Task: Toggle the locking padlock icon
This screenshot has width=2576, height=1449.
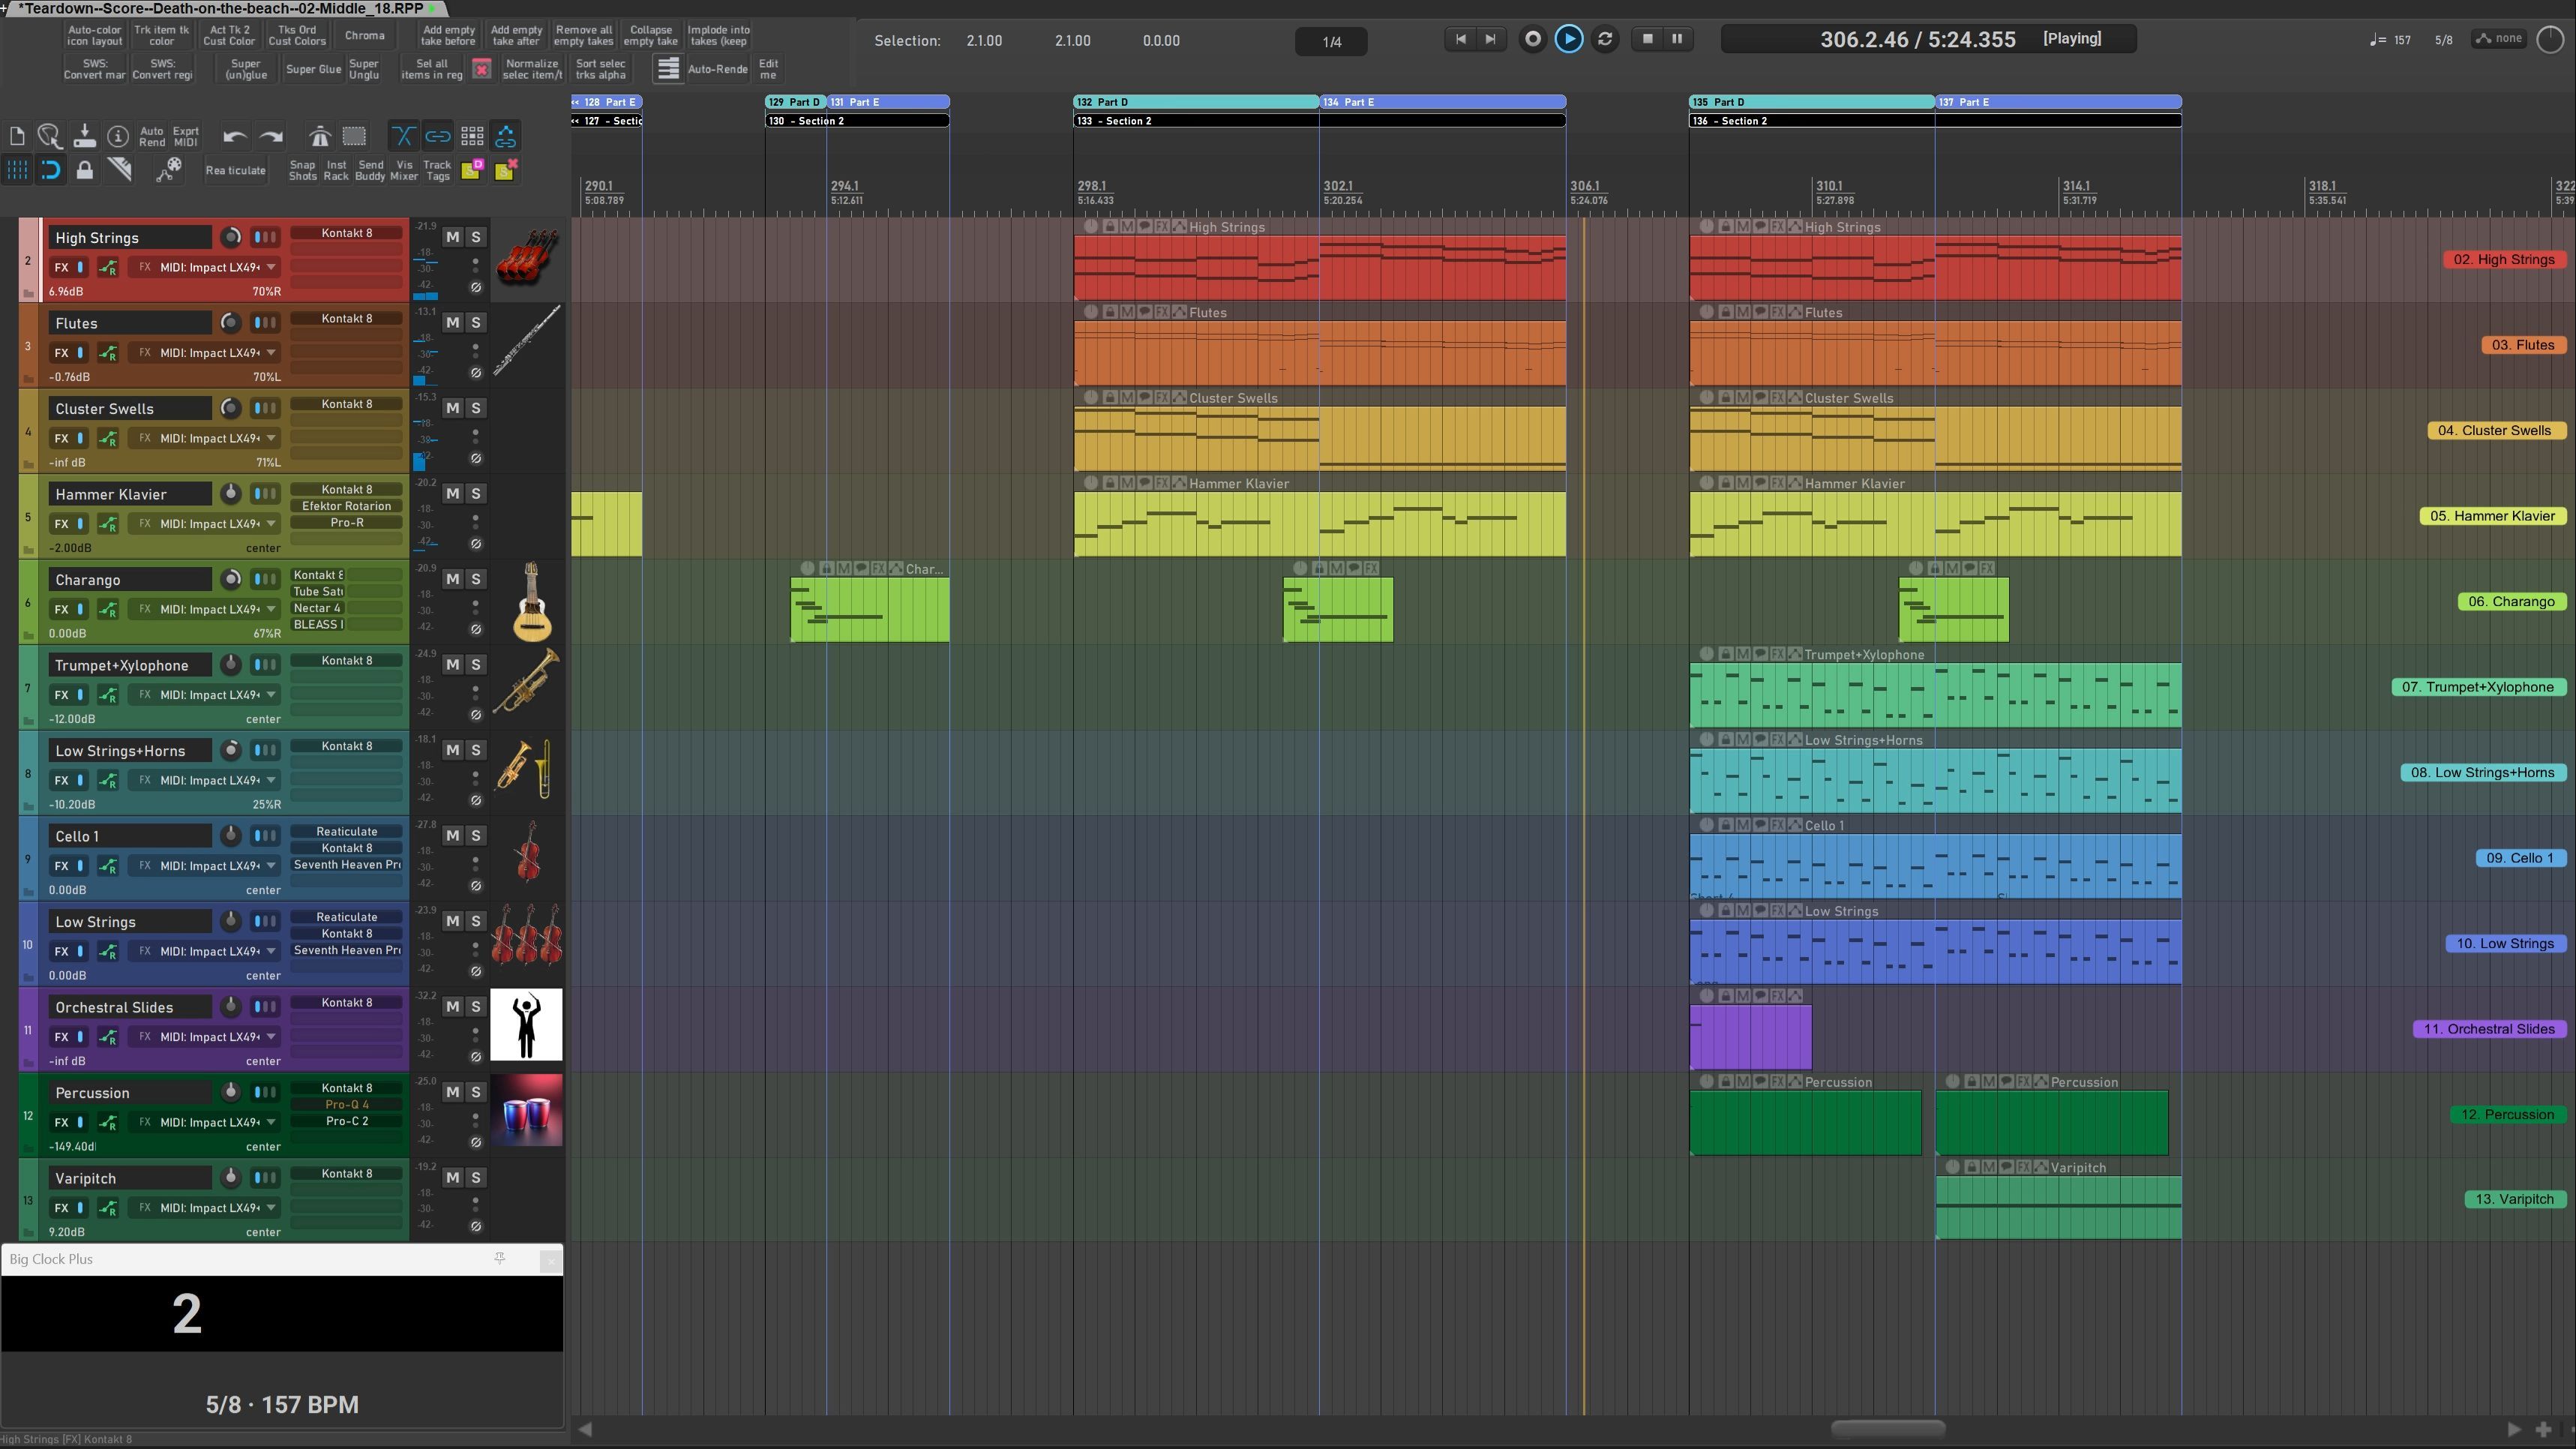Action: coord(85,170)
